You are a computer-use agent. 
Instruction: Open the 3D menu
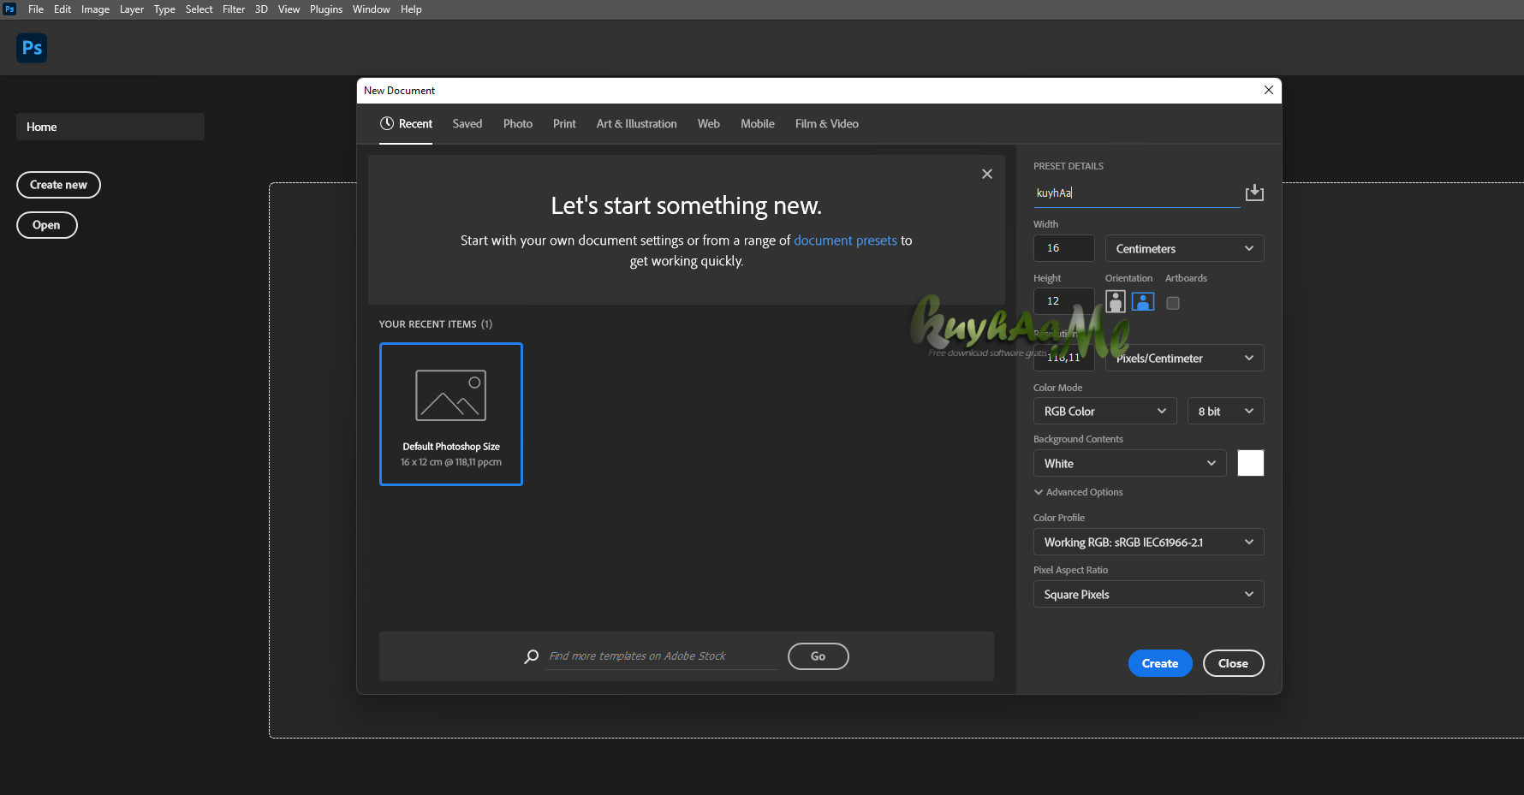261,9
